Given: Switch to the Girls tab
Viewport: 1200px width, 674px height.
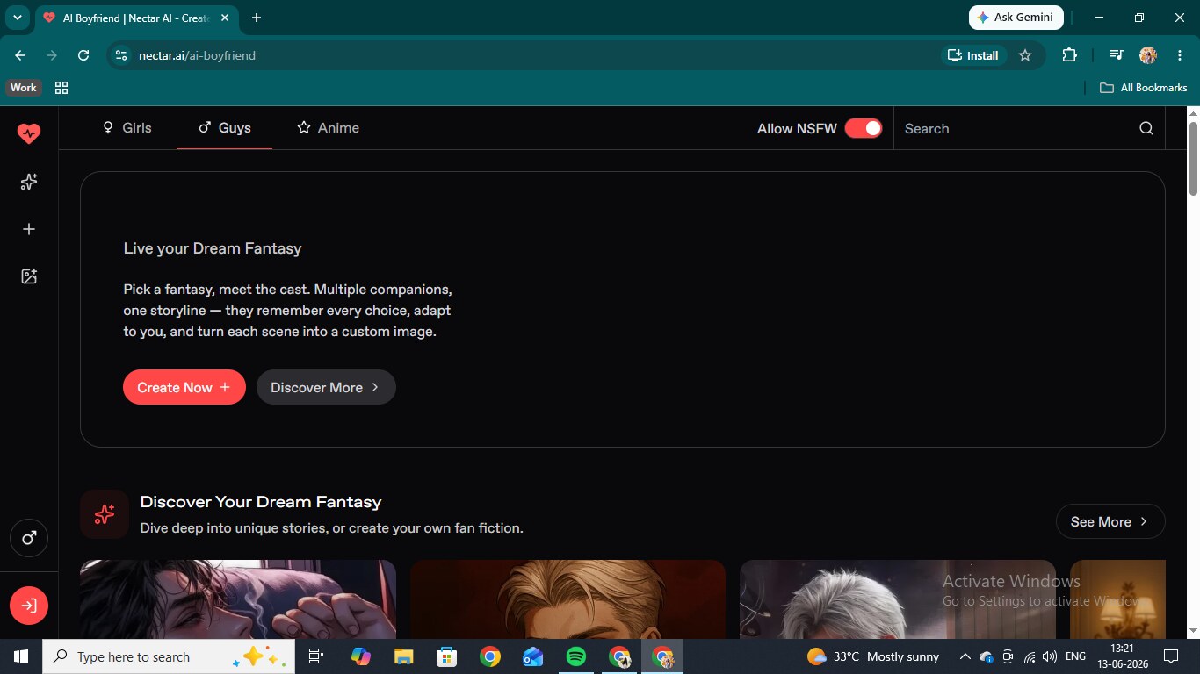Looking at the screenshot, I should [127, 128].
